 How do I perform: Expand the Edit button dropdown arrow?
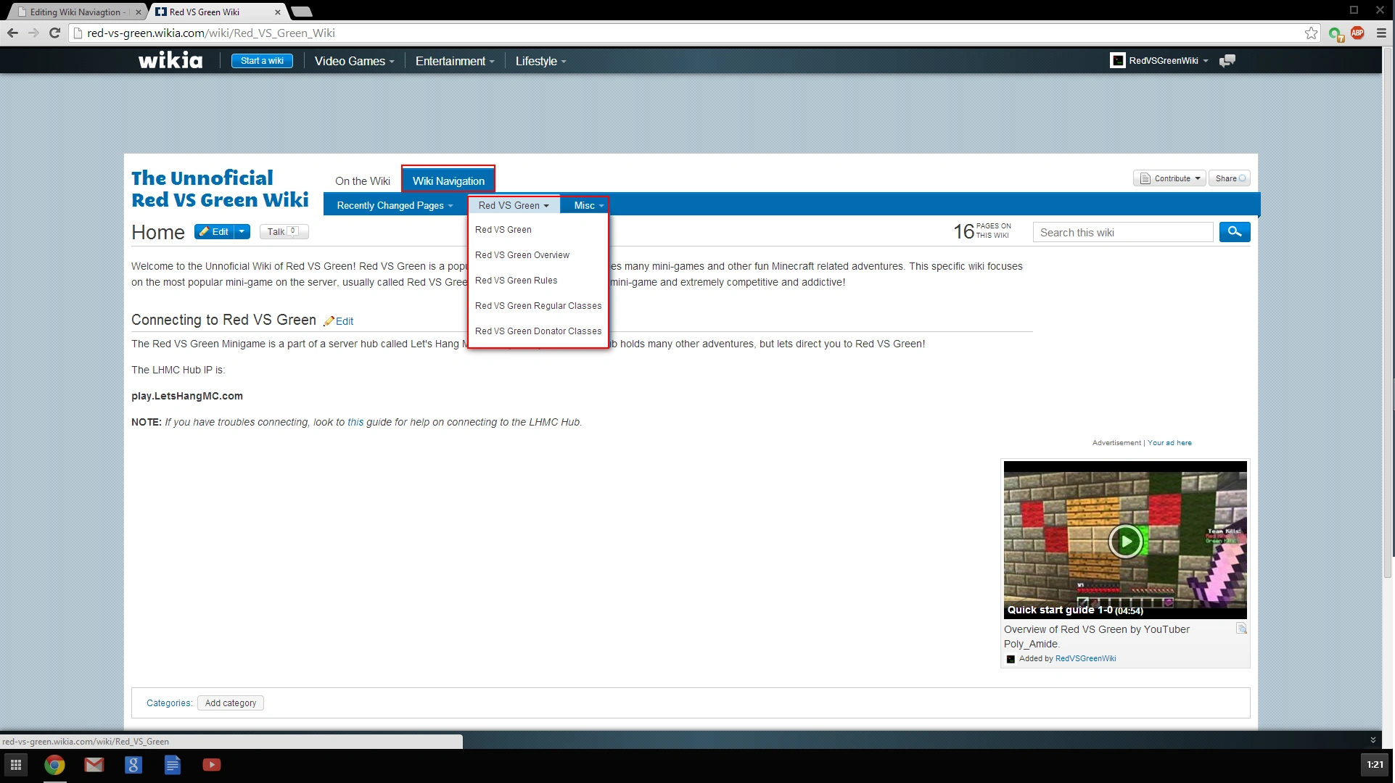[242, 232]
